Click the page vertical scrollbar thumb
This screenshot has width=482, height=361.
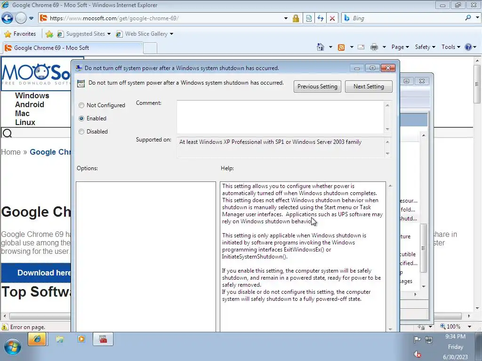point(477,84)
